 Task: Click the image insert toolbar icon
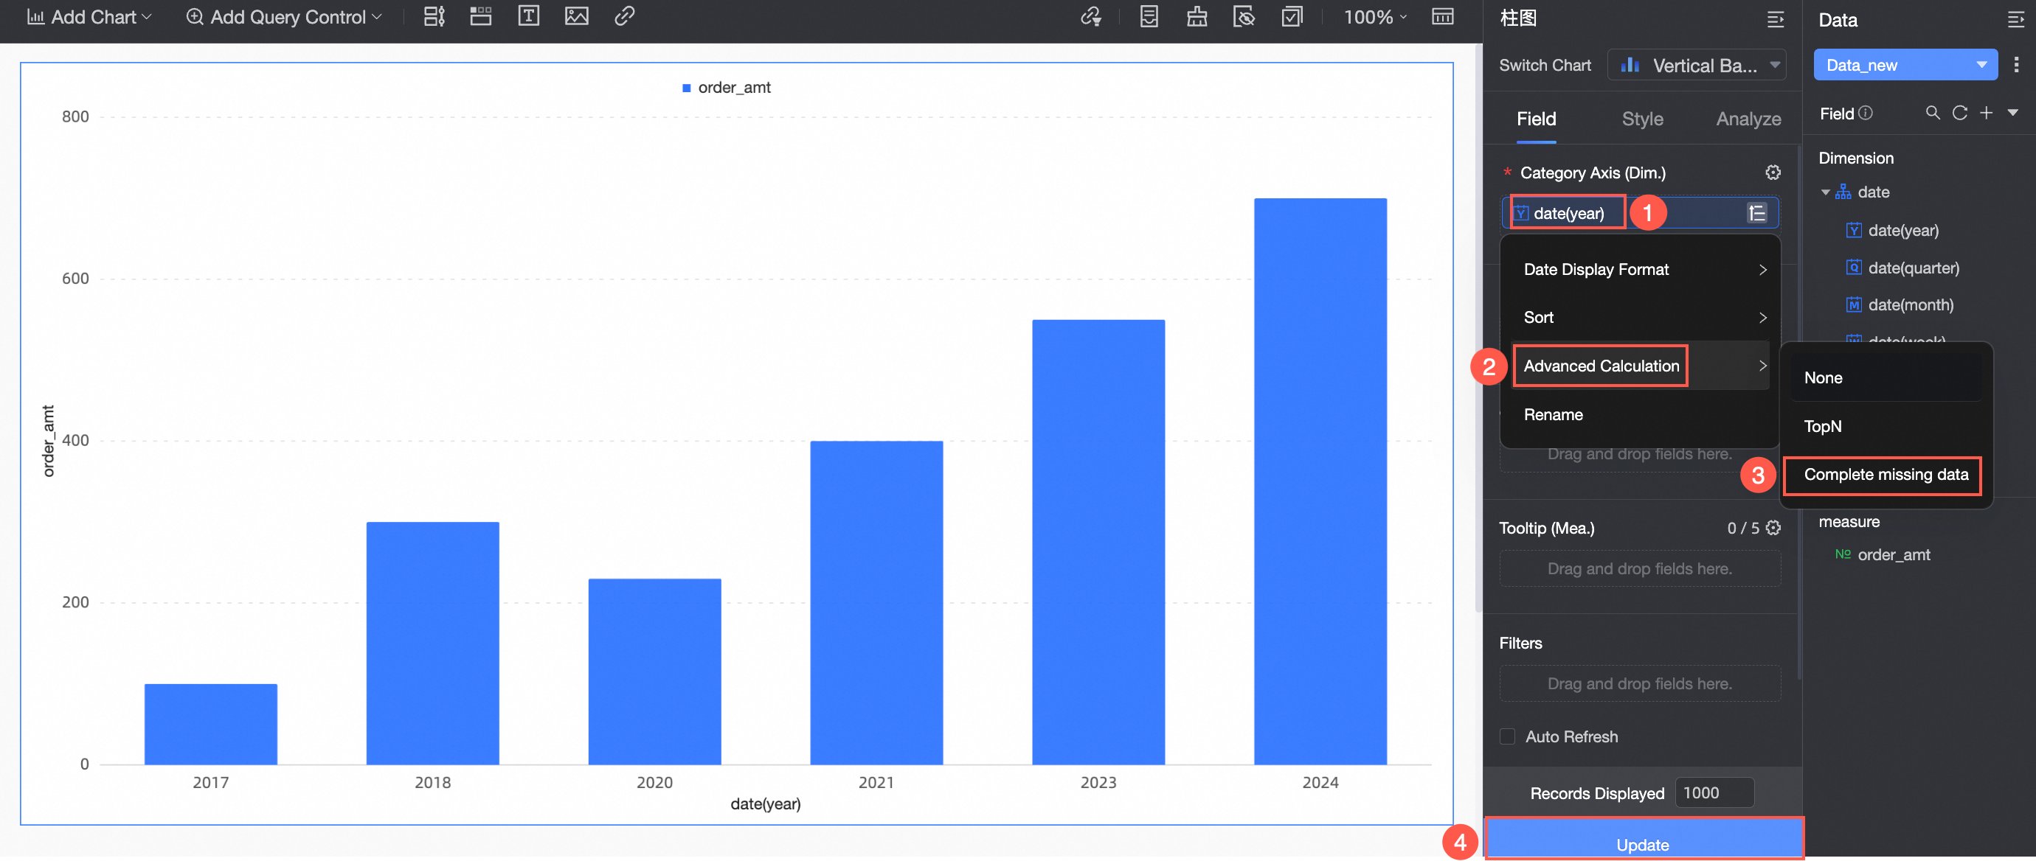[576, 17]
